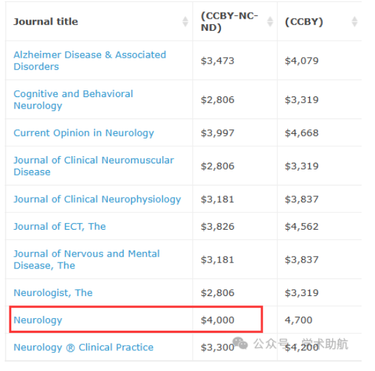Select the $4,668 Current Opinion price cell
Viewport: 375px width, 371px height.
coord(301,133)
